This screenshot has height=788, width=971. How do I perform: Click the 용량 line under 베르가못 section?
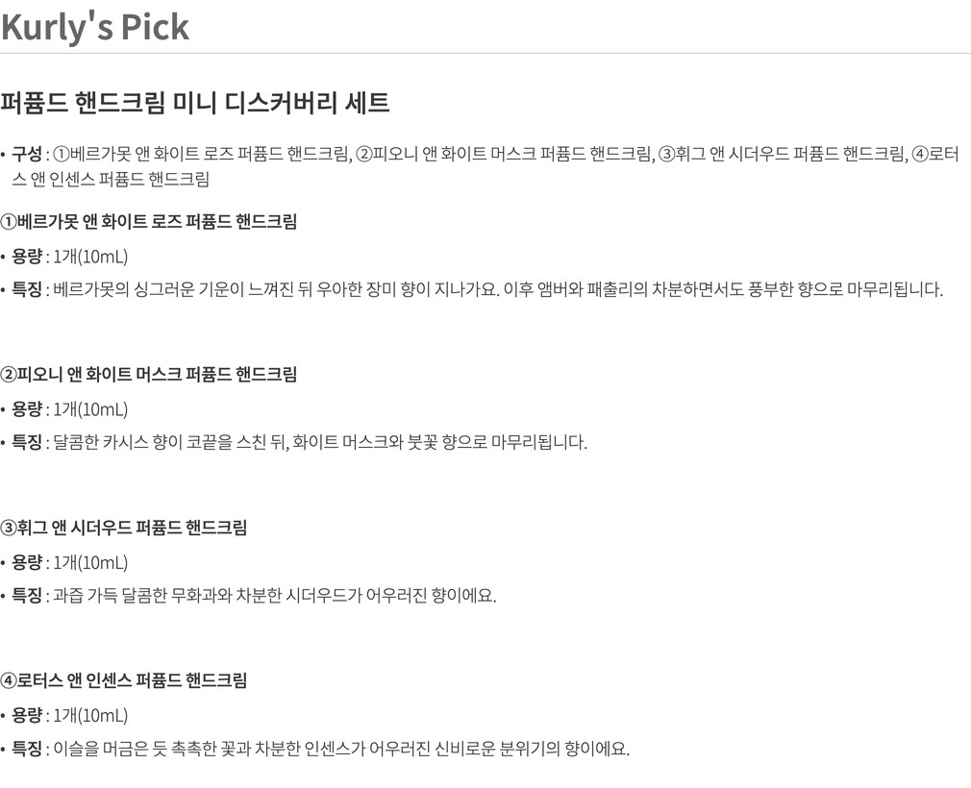pyautogui.click(x=69, y=257)
